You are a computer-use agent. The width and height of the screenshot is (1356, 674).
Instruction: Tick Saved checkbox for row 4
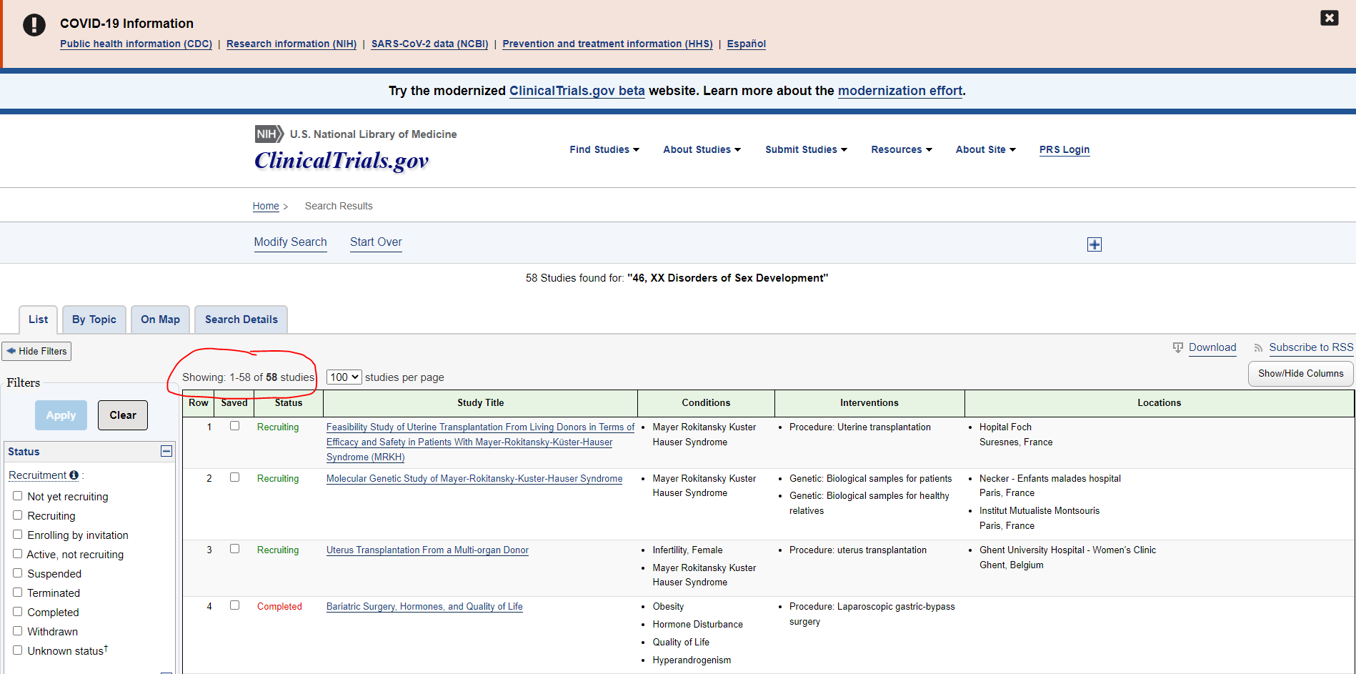pyautogui.click(x=234, y=605)
